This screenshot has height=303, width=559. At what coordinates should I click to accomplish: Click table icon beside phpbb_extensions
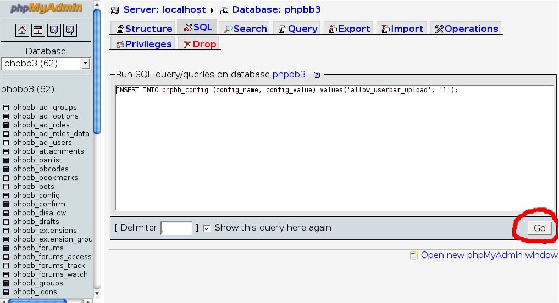click(x=6, y=231)
